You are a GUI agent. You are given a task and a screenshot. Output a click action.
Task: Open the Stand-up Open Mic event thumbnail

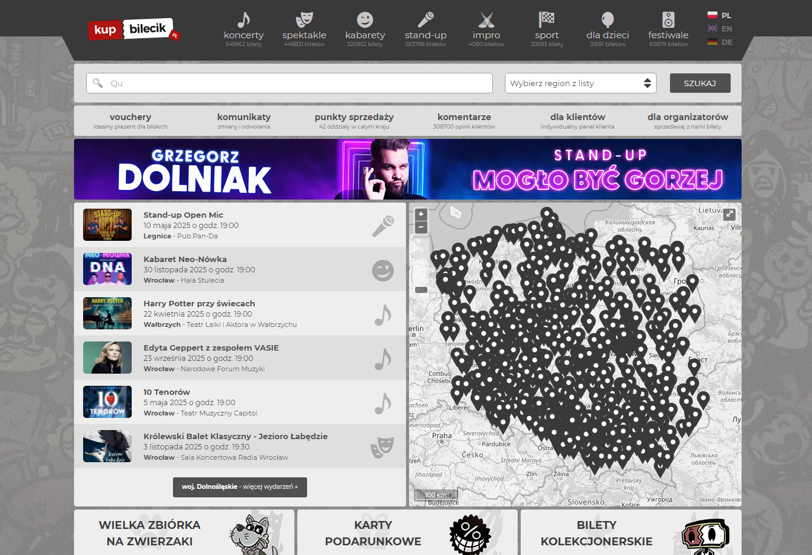(x=107, y=225)
